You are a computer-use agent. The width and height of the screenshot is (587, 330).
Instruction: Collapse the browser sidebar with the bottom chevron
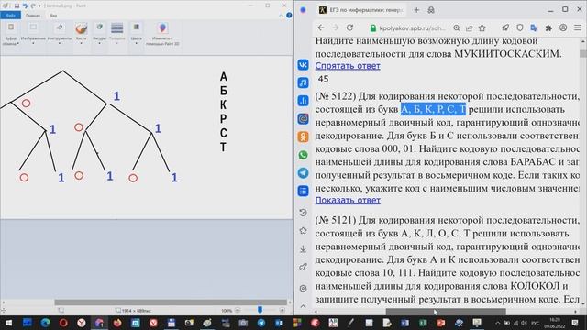[x=303, y=306]
